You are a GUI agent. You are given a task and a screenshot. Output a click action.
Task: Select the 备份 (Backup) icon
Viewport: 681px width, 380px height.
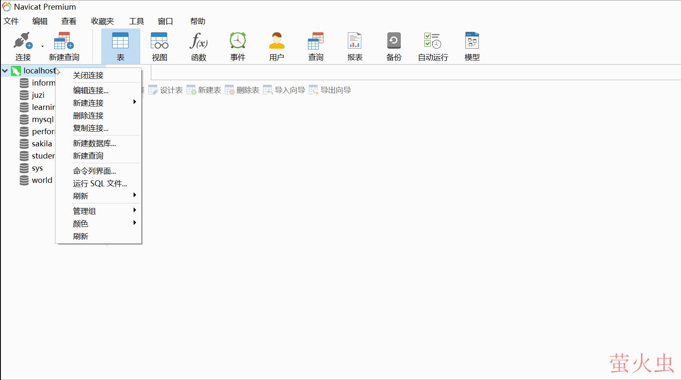(393, 45)
